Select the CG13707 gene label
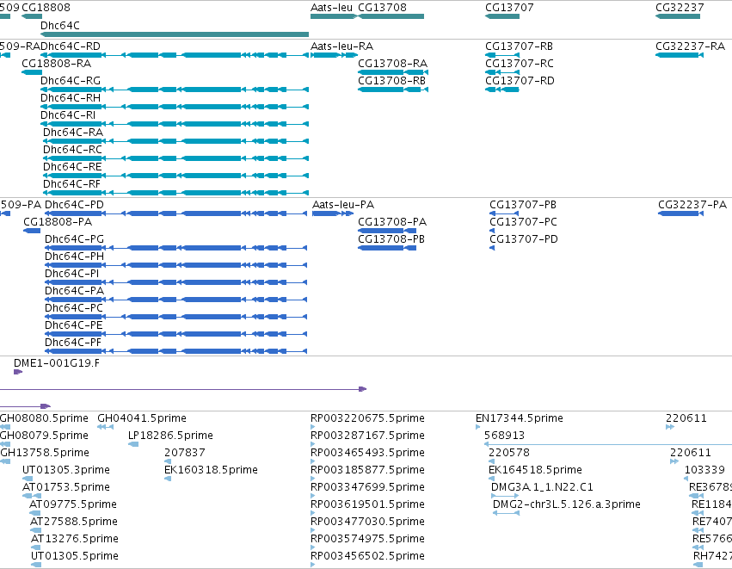 [509, 8]
